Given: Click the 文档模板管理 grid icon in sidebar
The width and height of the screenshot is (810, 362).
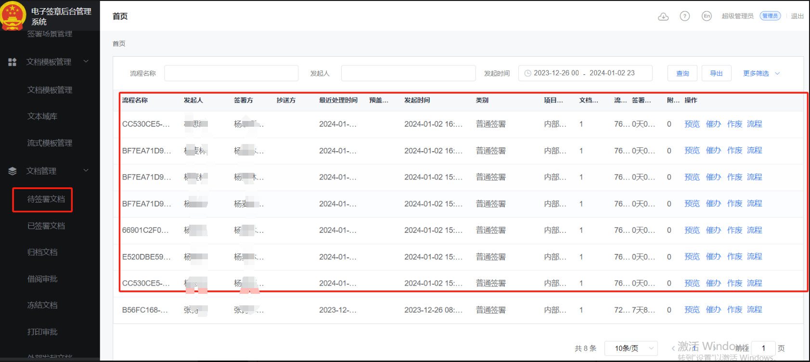Looking at the screenshot, I should pyautogui.click(x=13, y=62).
